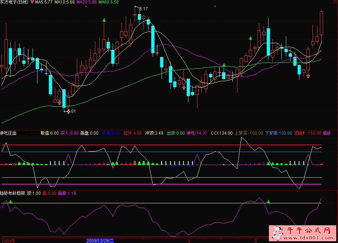Click the first green arrow on the 趋势布林极限 top line

point(10,202)
